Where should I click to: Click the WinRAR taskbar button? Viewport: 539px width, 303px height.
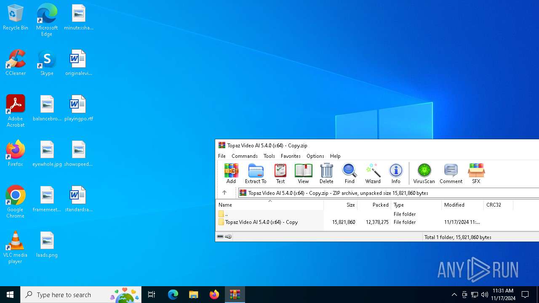click(235, 295)
